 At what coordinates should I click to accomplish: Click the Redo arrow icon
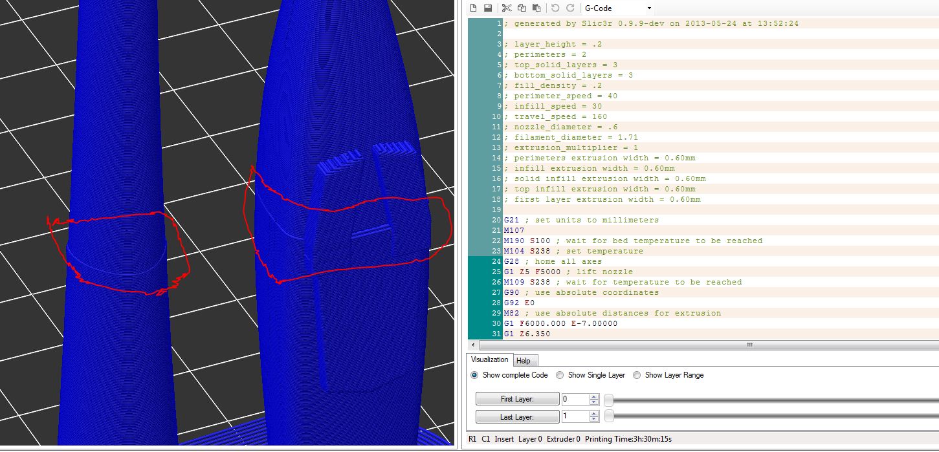click(570, 8)
